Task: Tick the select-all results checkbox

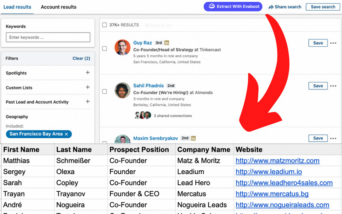Action: [104, 25]
